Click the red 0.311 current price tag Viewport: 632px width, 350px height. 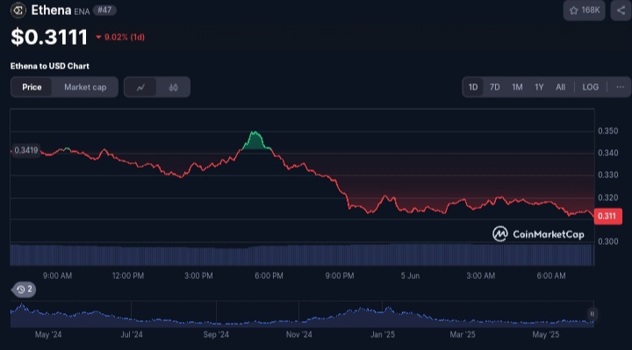pos(607,217)
